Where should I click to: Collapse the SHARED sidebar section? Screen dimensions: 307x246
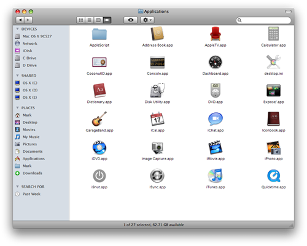[17, 75]
